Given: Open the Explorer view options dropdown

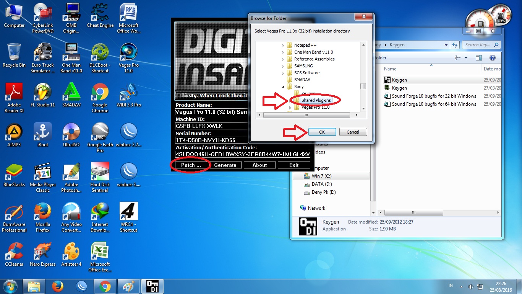Looking at the screenshot, I should [466, 58].
